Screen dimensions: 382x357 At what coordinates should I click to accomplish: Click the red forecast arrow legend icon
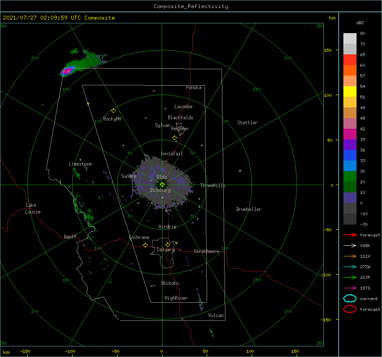[x=350, y=235]
